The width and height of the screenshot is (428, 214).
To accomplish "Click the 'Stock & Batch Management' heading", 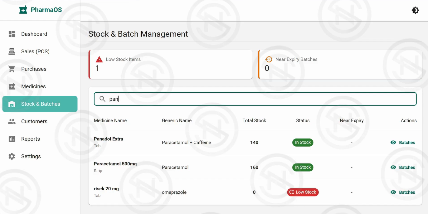I will (x=138, y=34).
